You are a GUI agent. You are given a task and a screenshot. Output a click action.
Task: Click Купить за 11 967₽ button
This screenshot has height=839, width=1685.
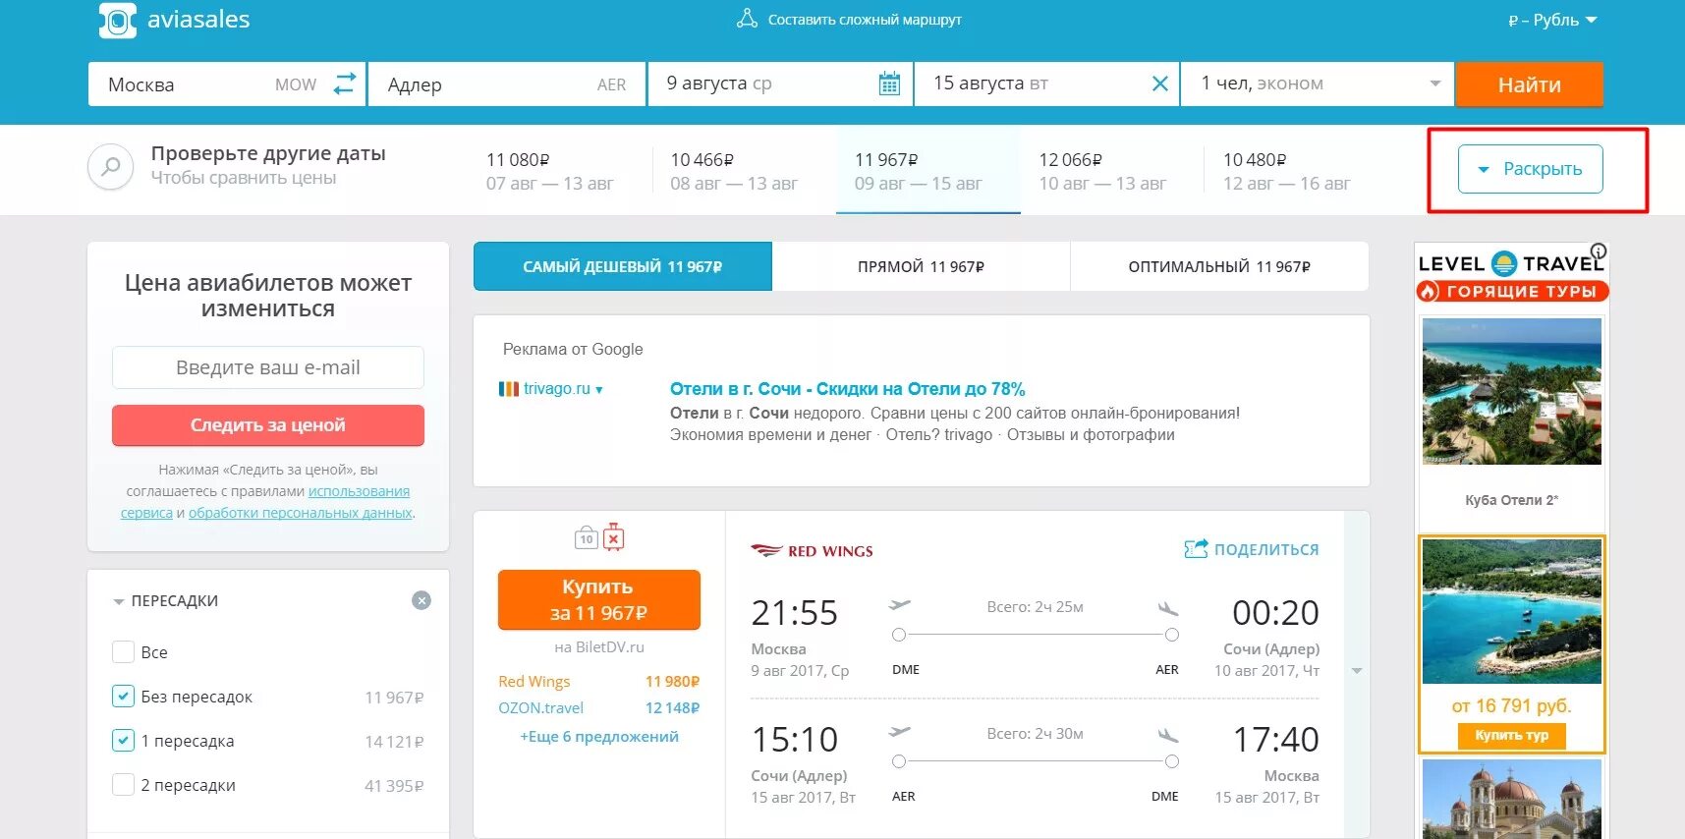[x=598, y=599]
